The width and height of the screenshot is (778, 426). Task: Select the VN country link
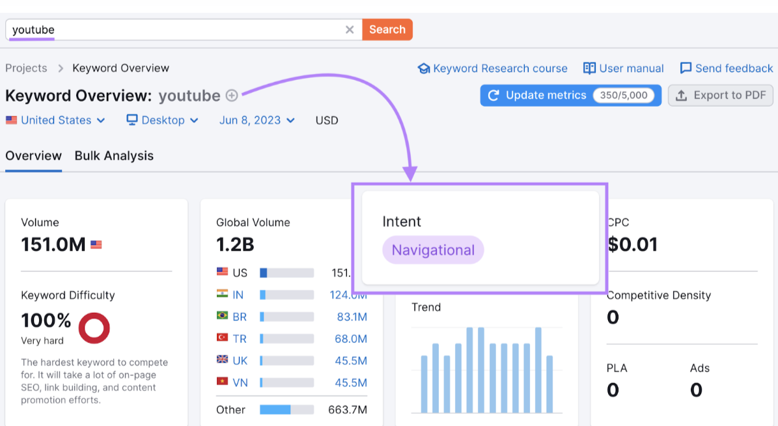coord(240,383)
